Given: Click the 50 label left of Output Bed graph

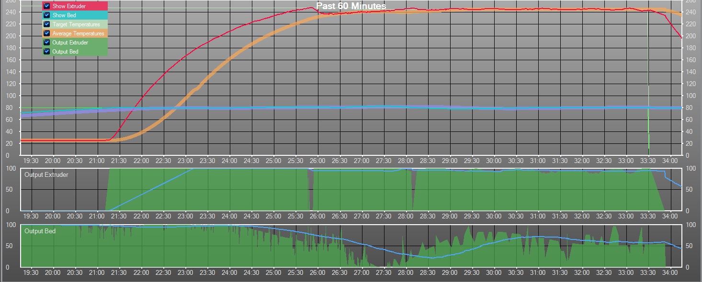Looking at the screenshot, I should coord(11,246).
